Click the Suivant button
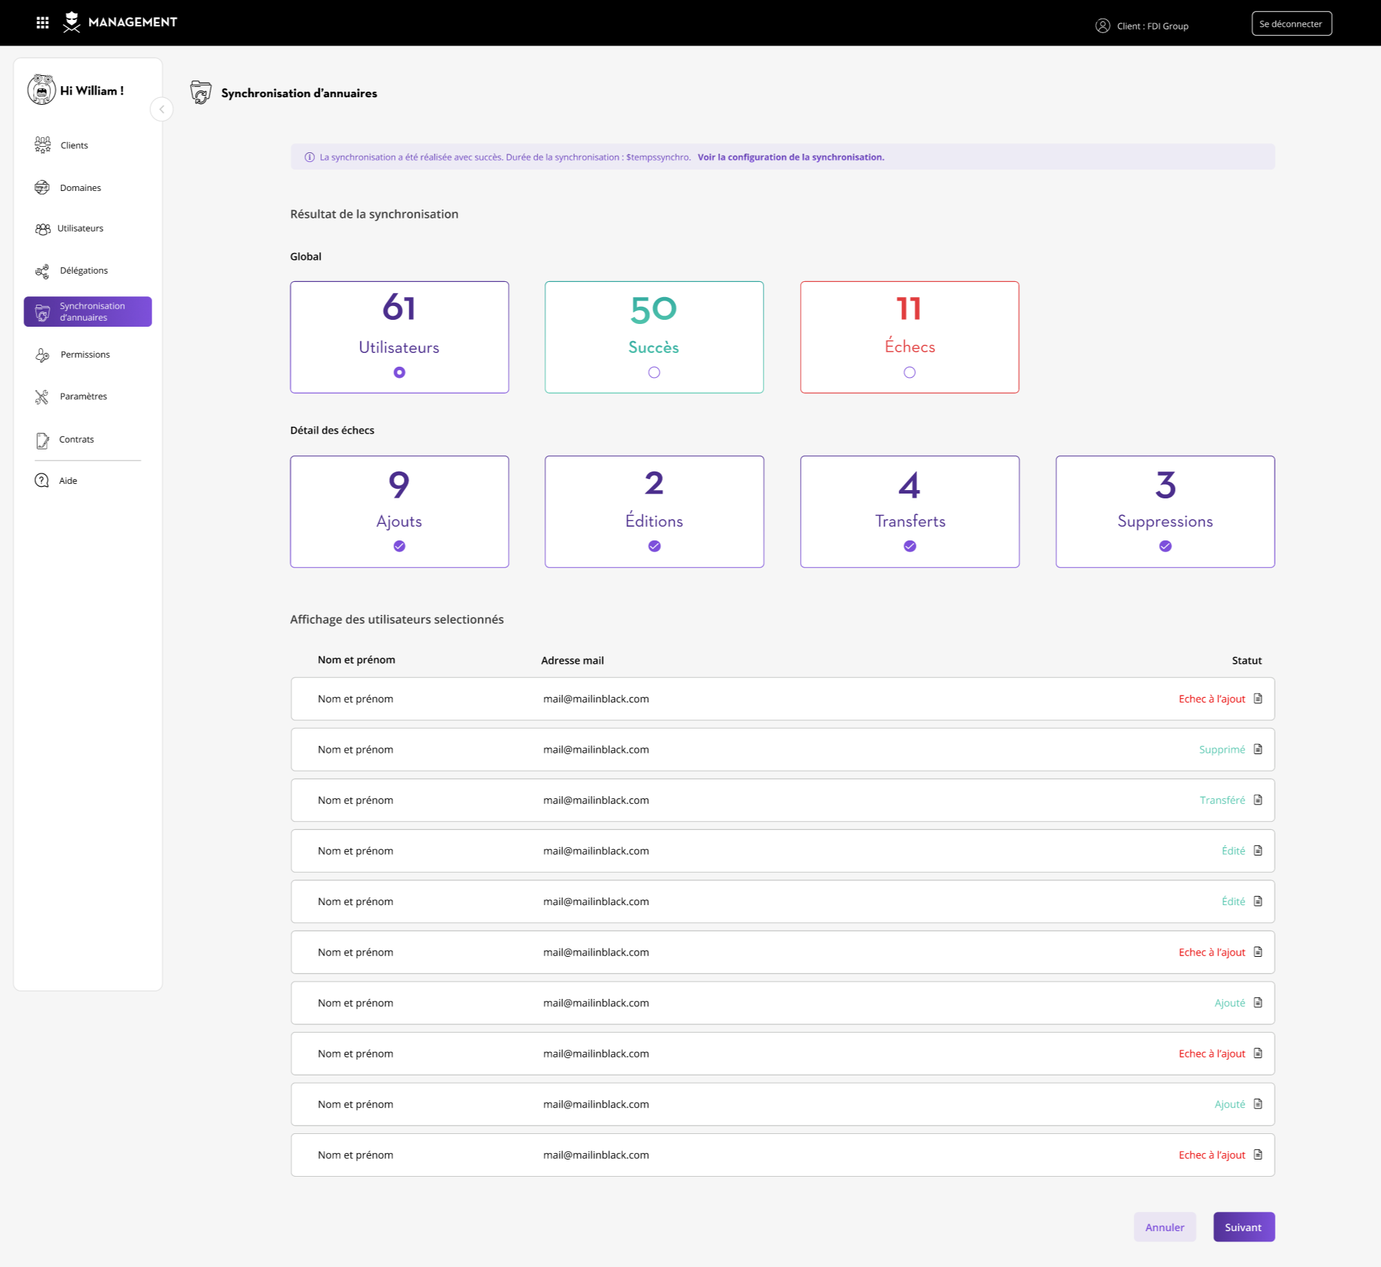Viewport: 1381px width, 1267px height. (x=1243, y=1227)
